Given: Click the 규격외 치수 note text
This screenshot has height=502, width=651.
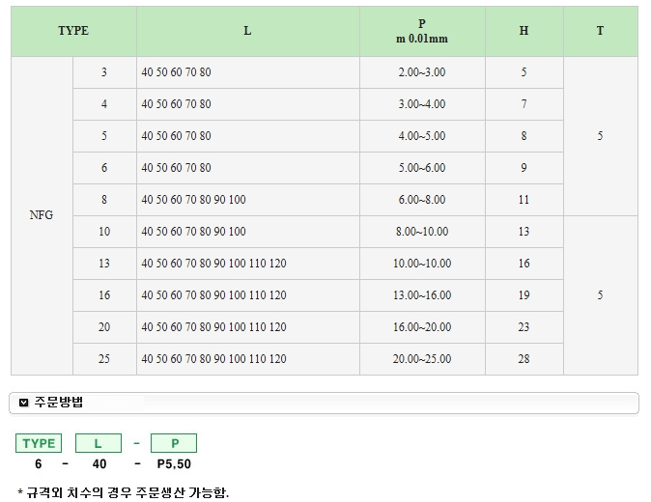Looking at the screenshot, I should point(124,491).
